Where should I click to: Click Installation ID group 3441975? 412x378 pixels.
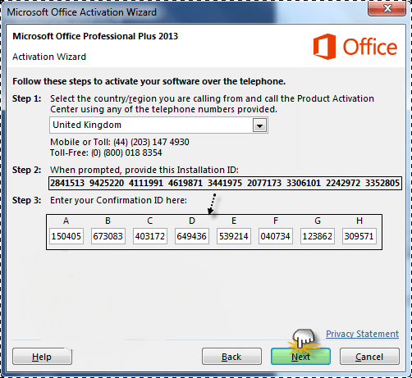tap(225, 183)
